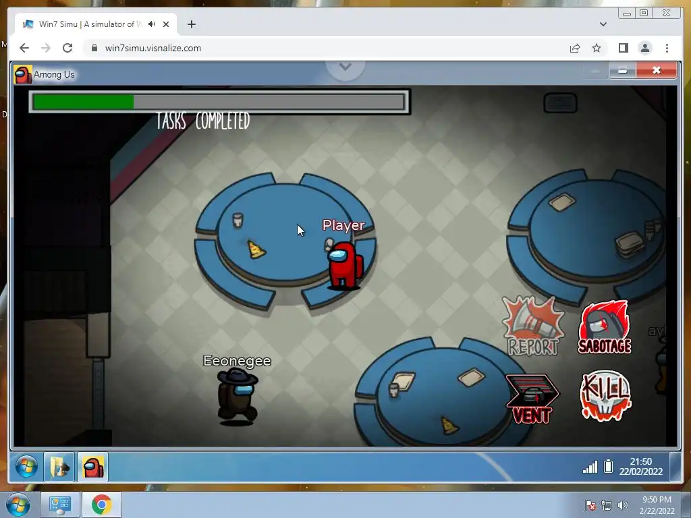
Task: Click the Among Us window title icon
Action: pos(22,74)
